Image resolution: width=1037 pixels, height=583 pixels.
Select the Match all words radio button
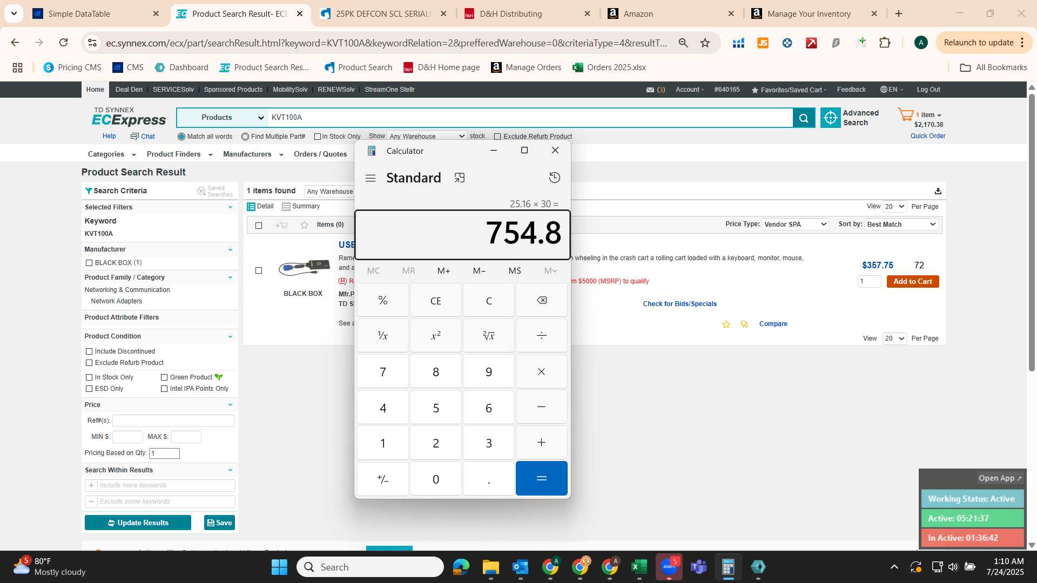(181, 137)
